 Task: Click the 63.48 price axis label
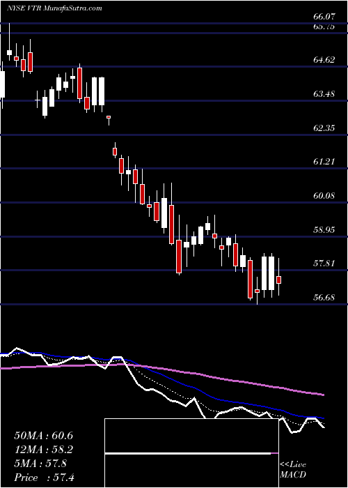click(324, 93)
